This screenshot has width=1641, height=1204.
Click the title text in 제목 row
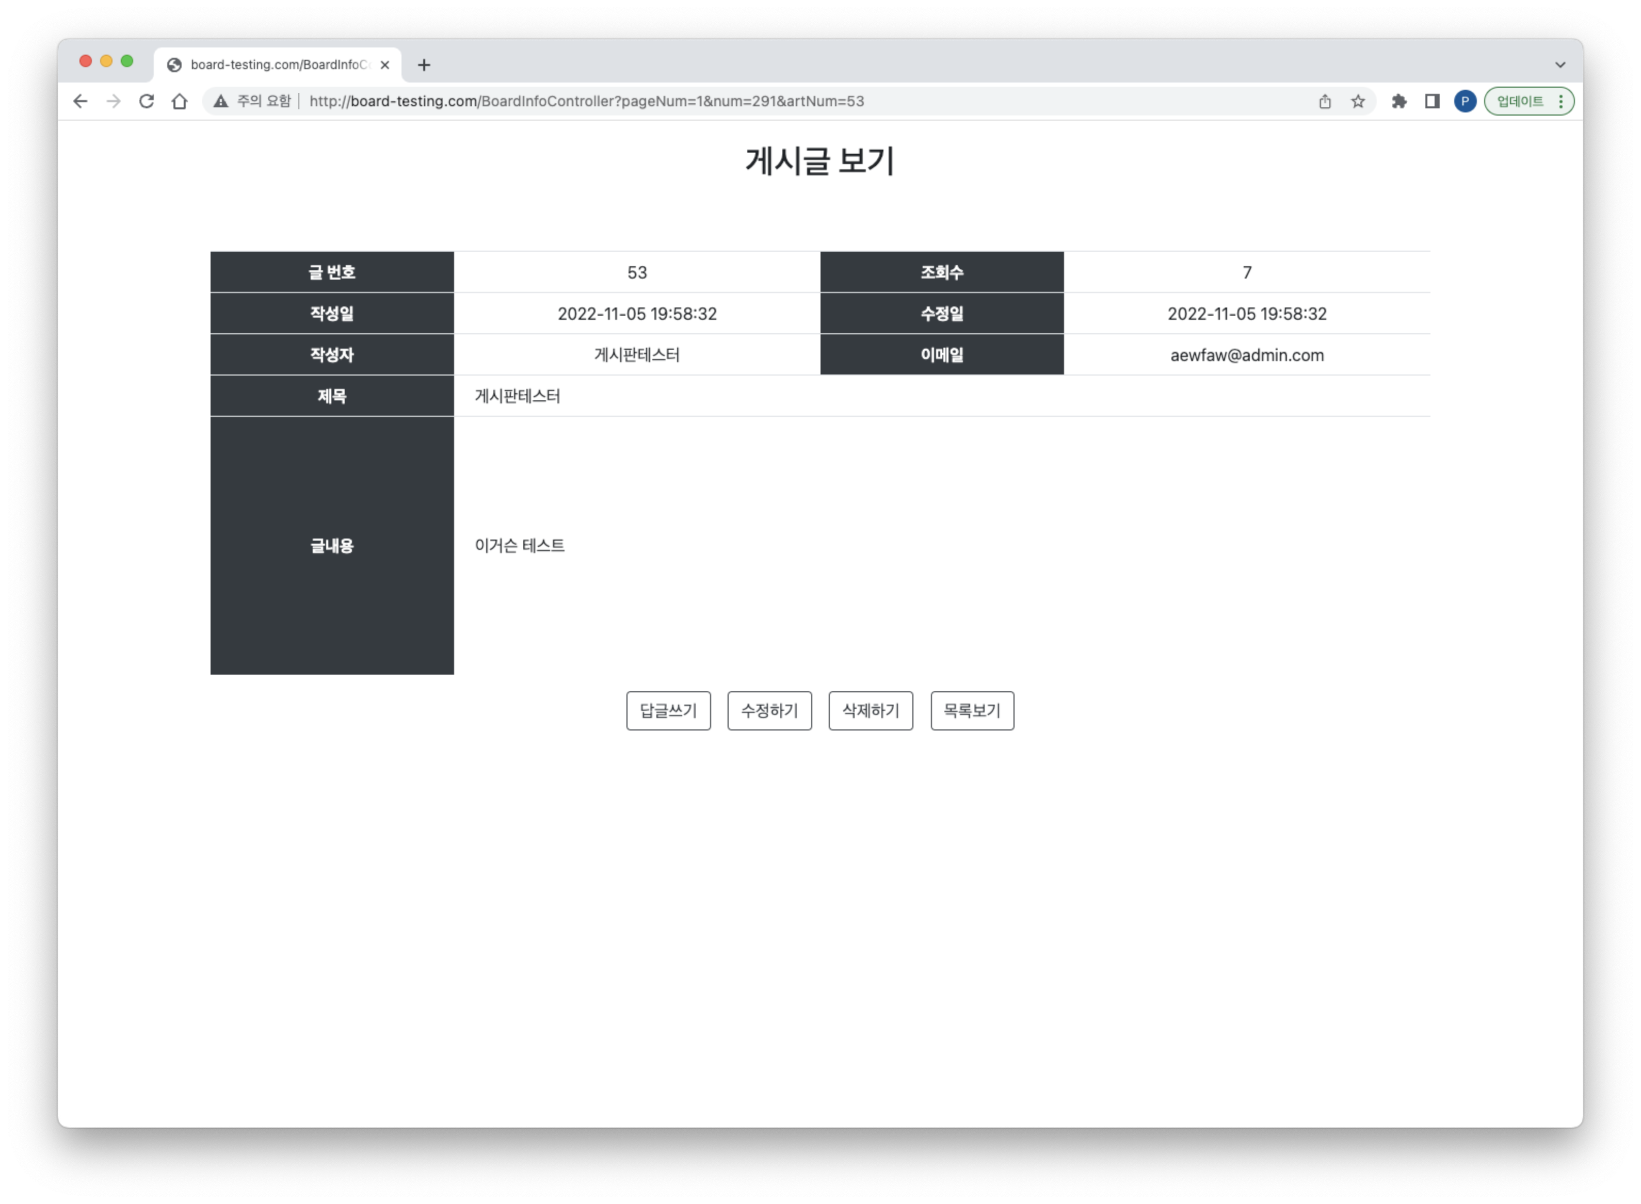[x=518, y=397]
